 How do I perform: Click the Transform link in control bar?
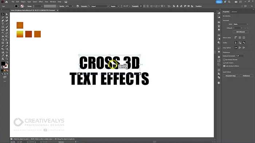[x=199, y=6]
